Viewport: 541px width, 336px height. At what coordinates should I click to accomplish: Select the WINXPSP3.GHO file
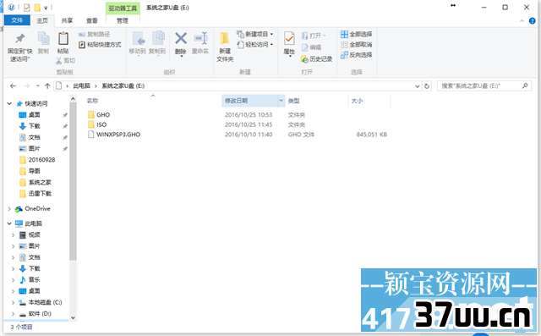point(118,135)
